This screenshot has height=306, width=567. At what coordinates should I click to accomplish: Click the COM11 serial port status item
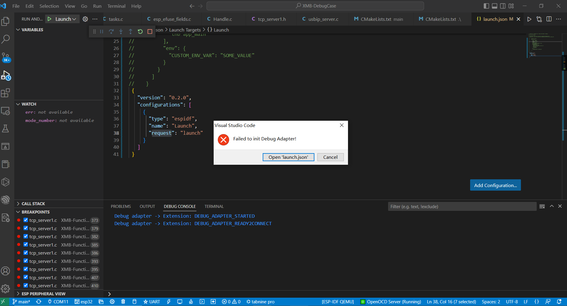58,302
